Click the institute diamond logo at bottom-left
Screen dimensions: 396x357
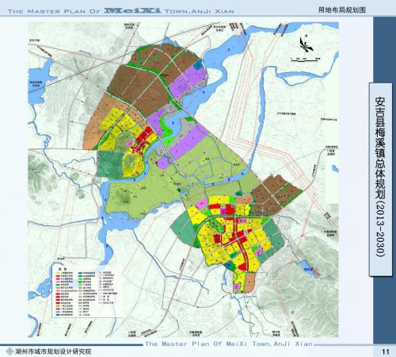coord(10,351)
